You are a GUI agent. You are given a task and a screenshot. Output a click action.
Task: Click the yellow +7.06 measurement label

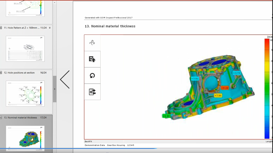(218, 96)
